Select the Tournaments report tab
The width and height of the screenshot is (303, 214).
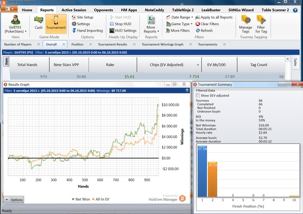207,45
